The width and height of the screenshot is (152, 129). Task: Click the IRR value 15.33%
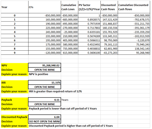45,83
